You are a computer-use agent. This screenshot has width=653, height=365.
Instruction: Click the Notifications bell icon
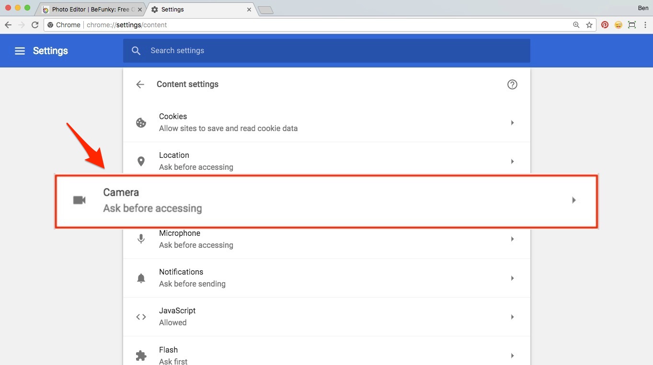tap(141, 278)
